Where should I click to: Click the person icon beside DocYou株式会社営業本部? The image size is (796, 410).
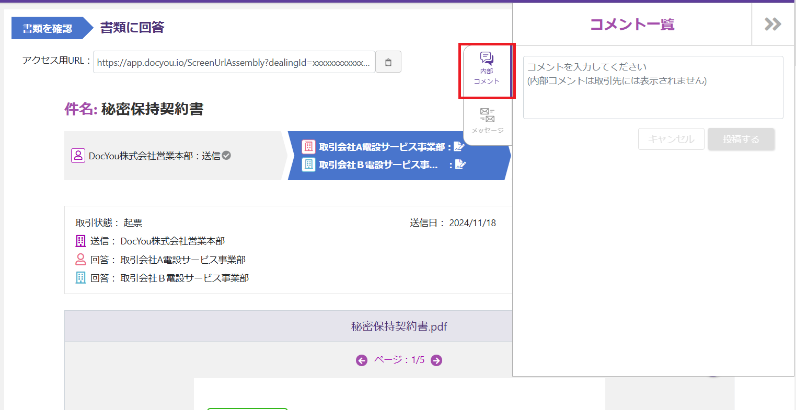[x=78, y=156]
